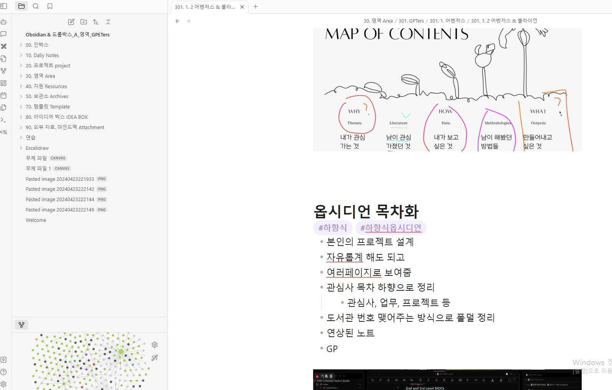This screenshot has width=612, height=390.
Task: Expand the Excalidraw folder
Action: click(x=21, y=148)
